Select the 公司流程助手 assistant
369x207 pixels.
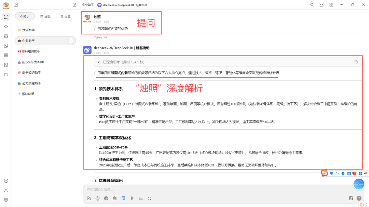coord(45,83)
